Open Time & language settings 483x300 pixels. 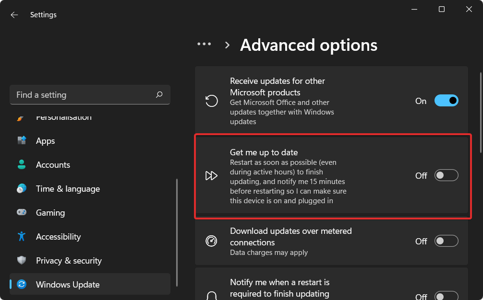pyautogui.click(x=90, y=188)
